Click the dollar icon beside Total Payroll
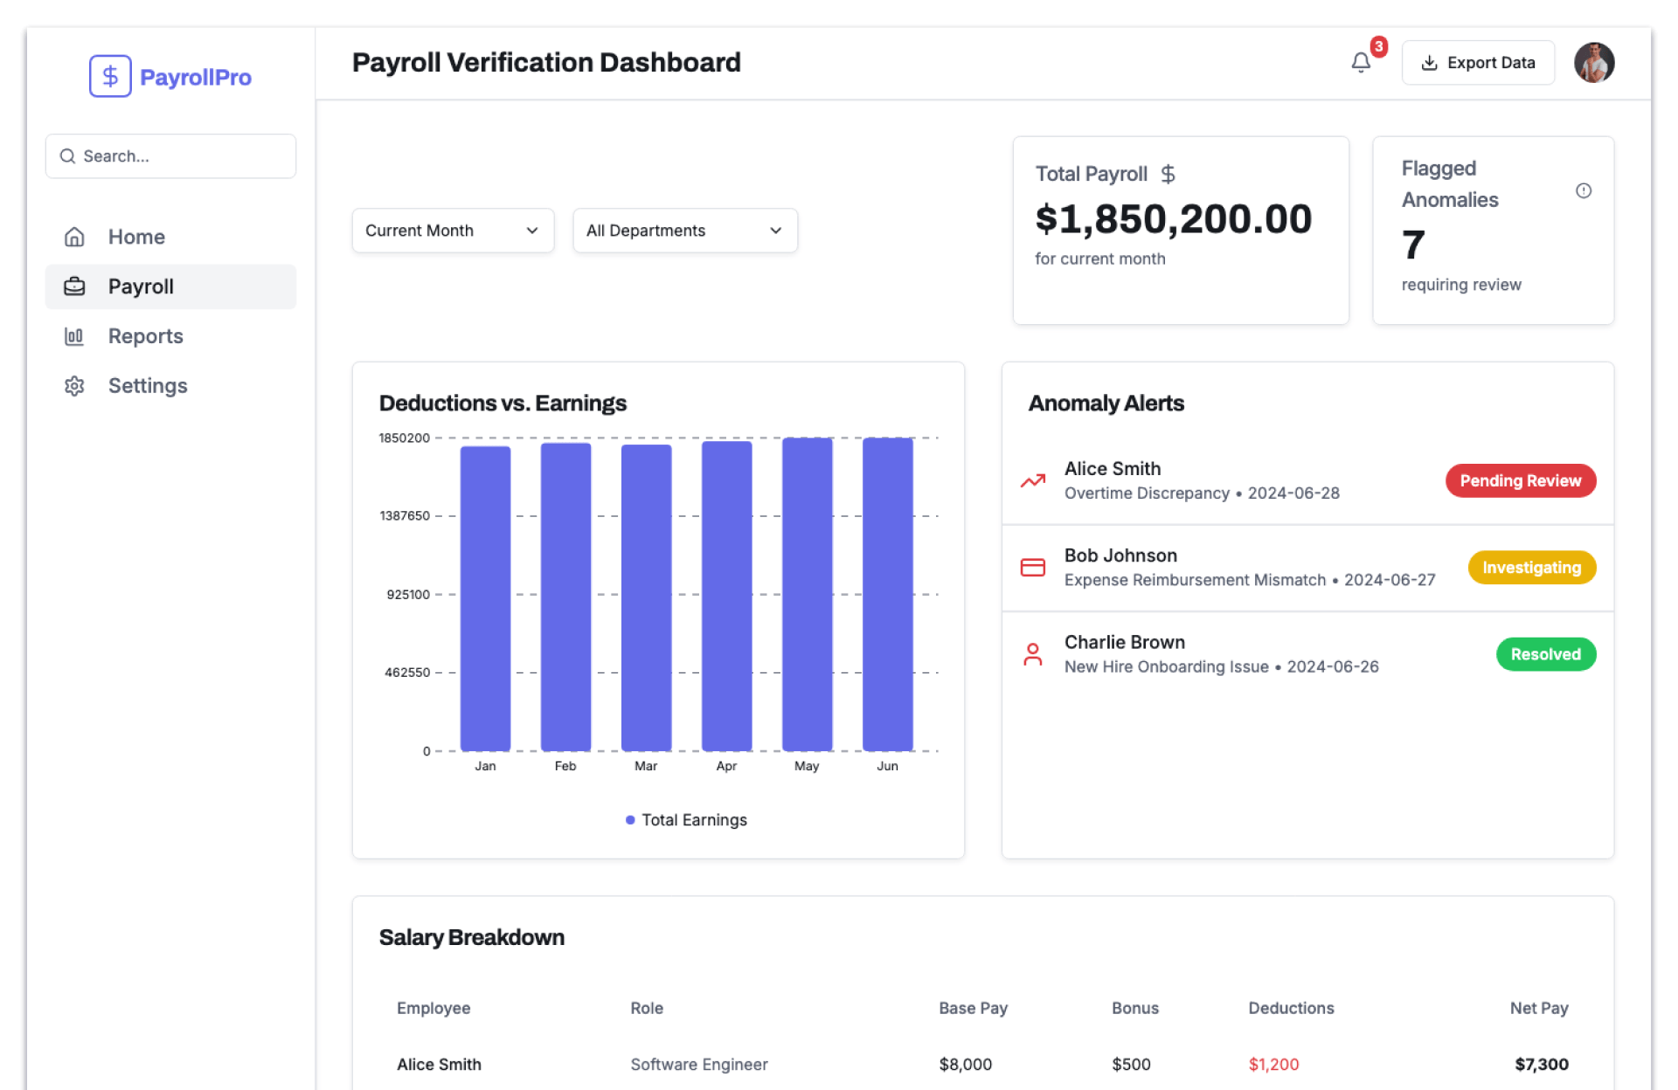The height and width of the screenshot is (1090, 1678). pyautogui.click(x=1168, y=174)
